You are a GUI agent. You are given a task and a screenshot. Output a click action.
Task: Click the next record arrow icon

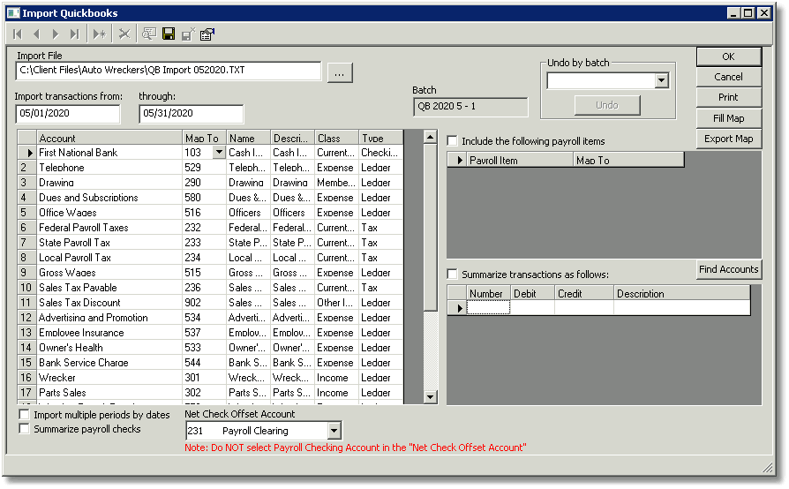[x=56, y=34]
